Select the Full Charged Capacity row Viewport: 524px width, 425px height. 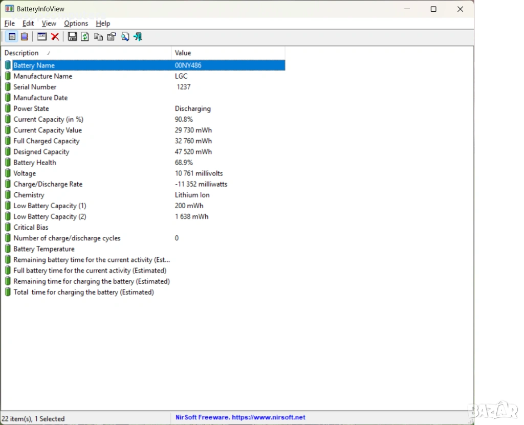coord(46,141)
